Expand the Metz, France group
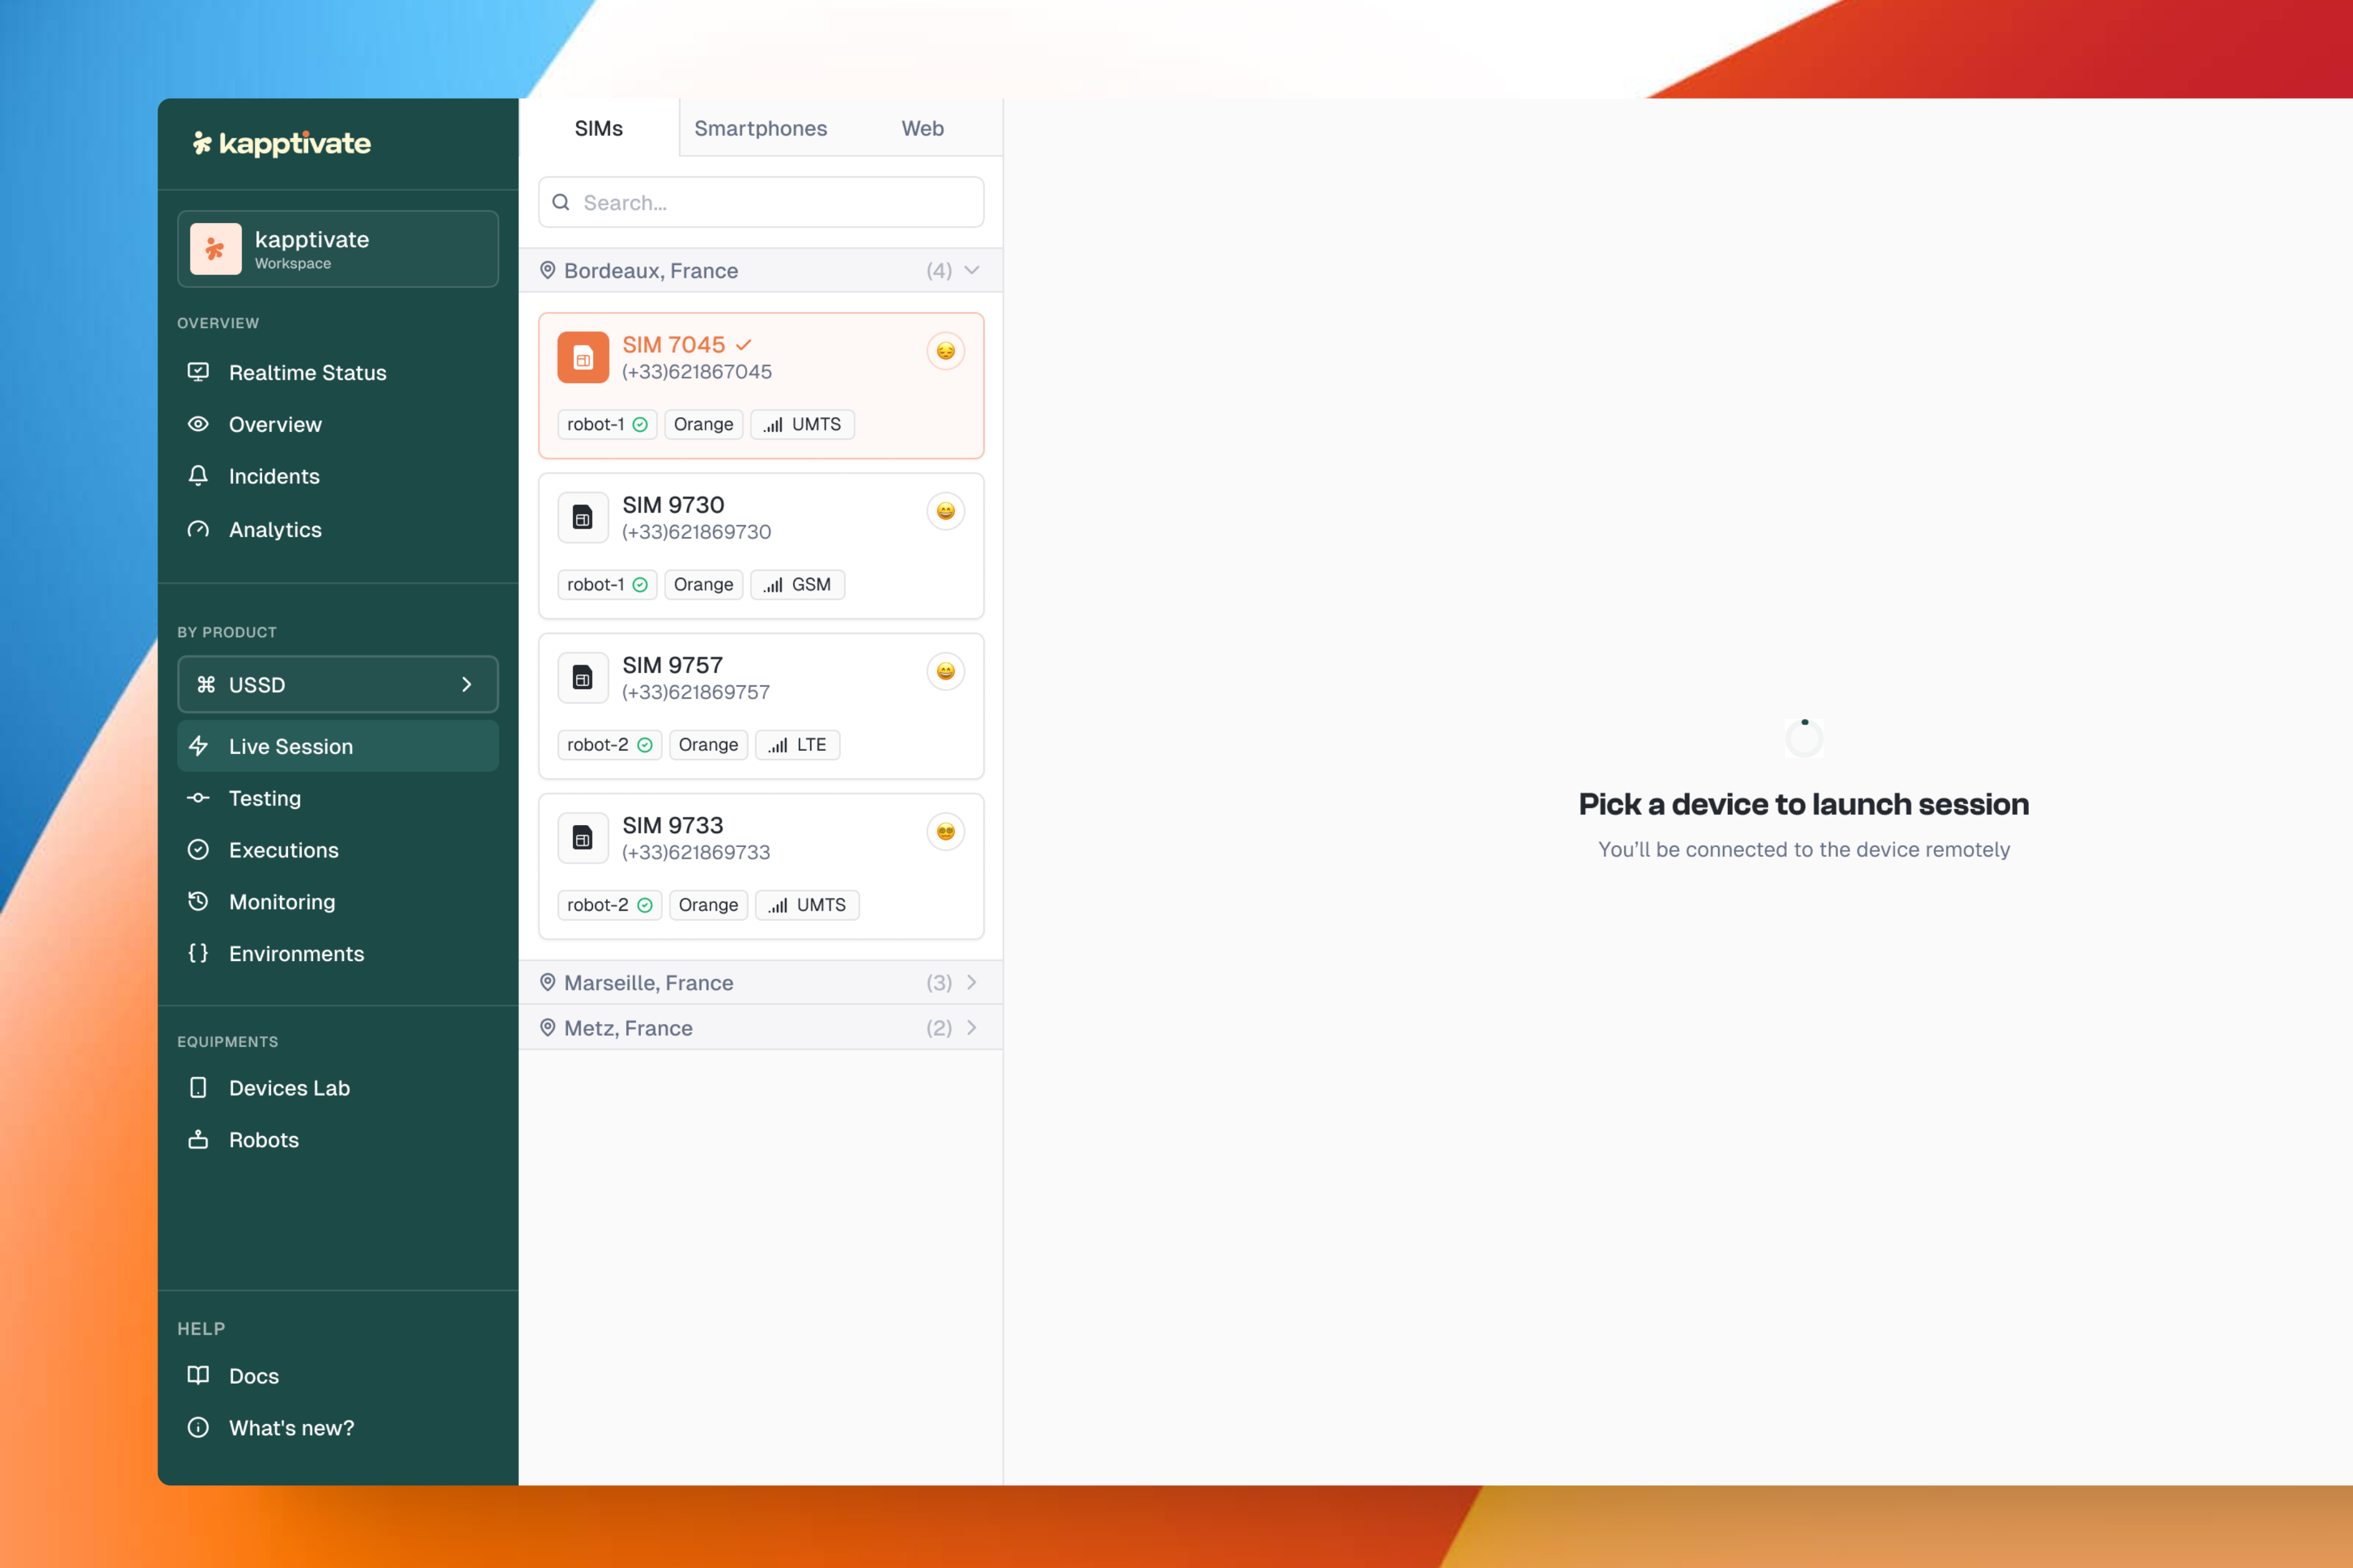This screenshot has width=2353, height=1568. tap(760, 1027)
